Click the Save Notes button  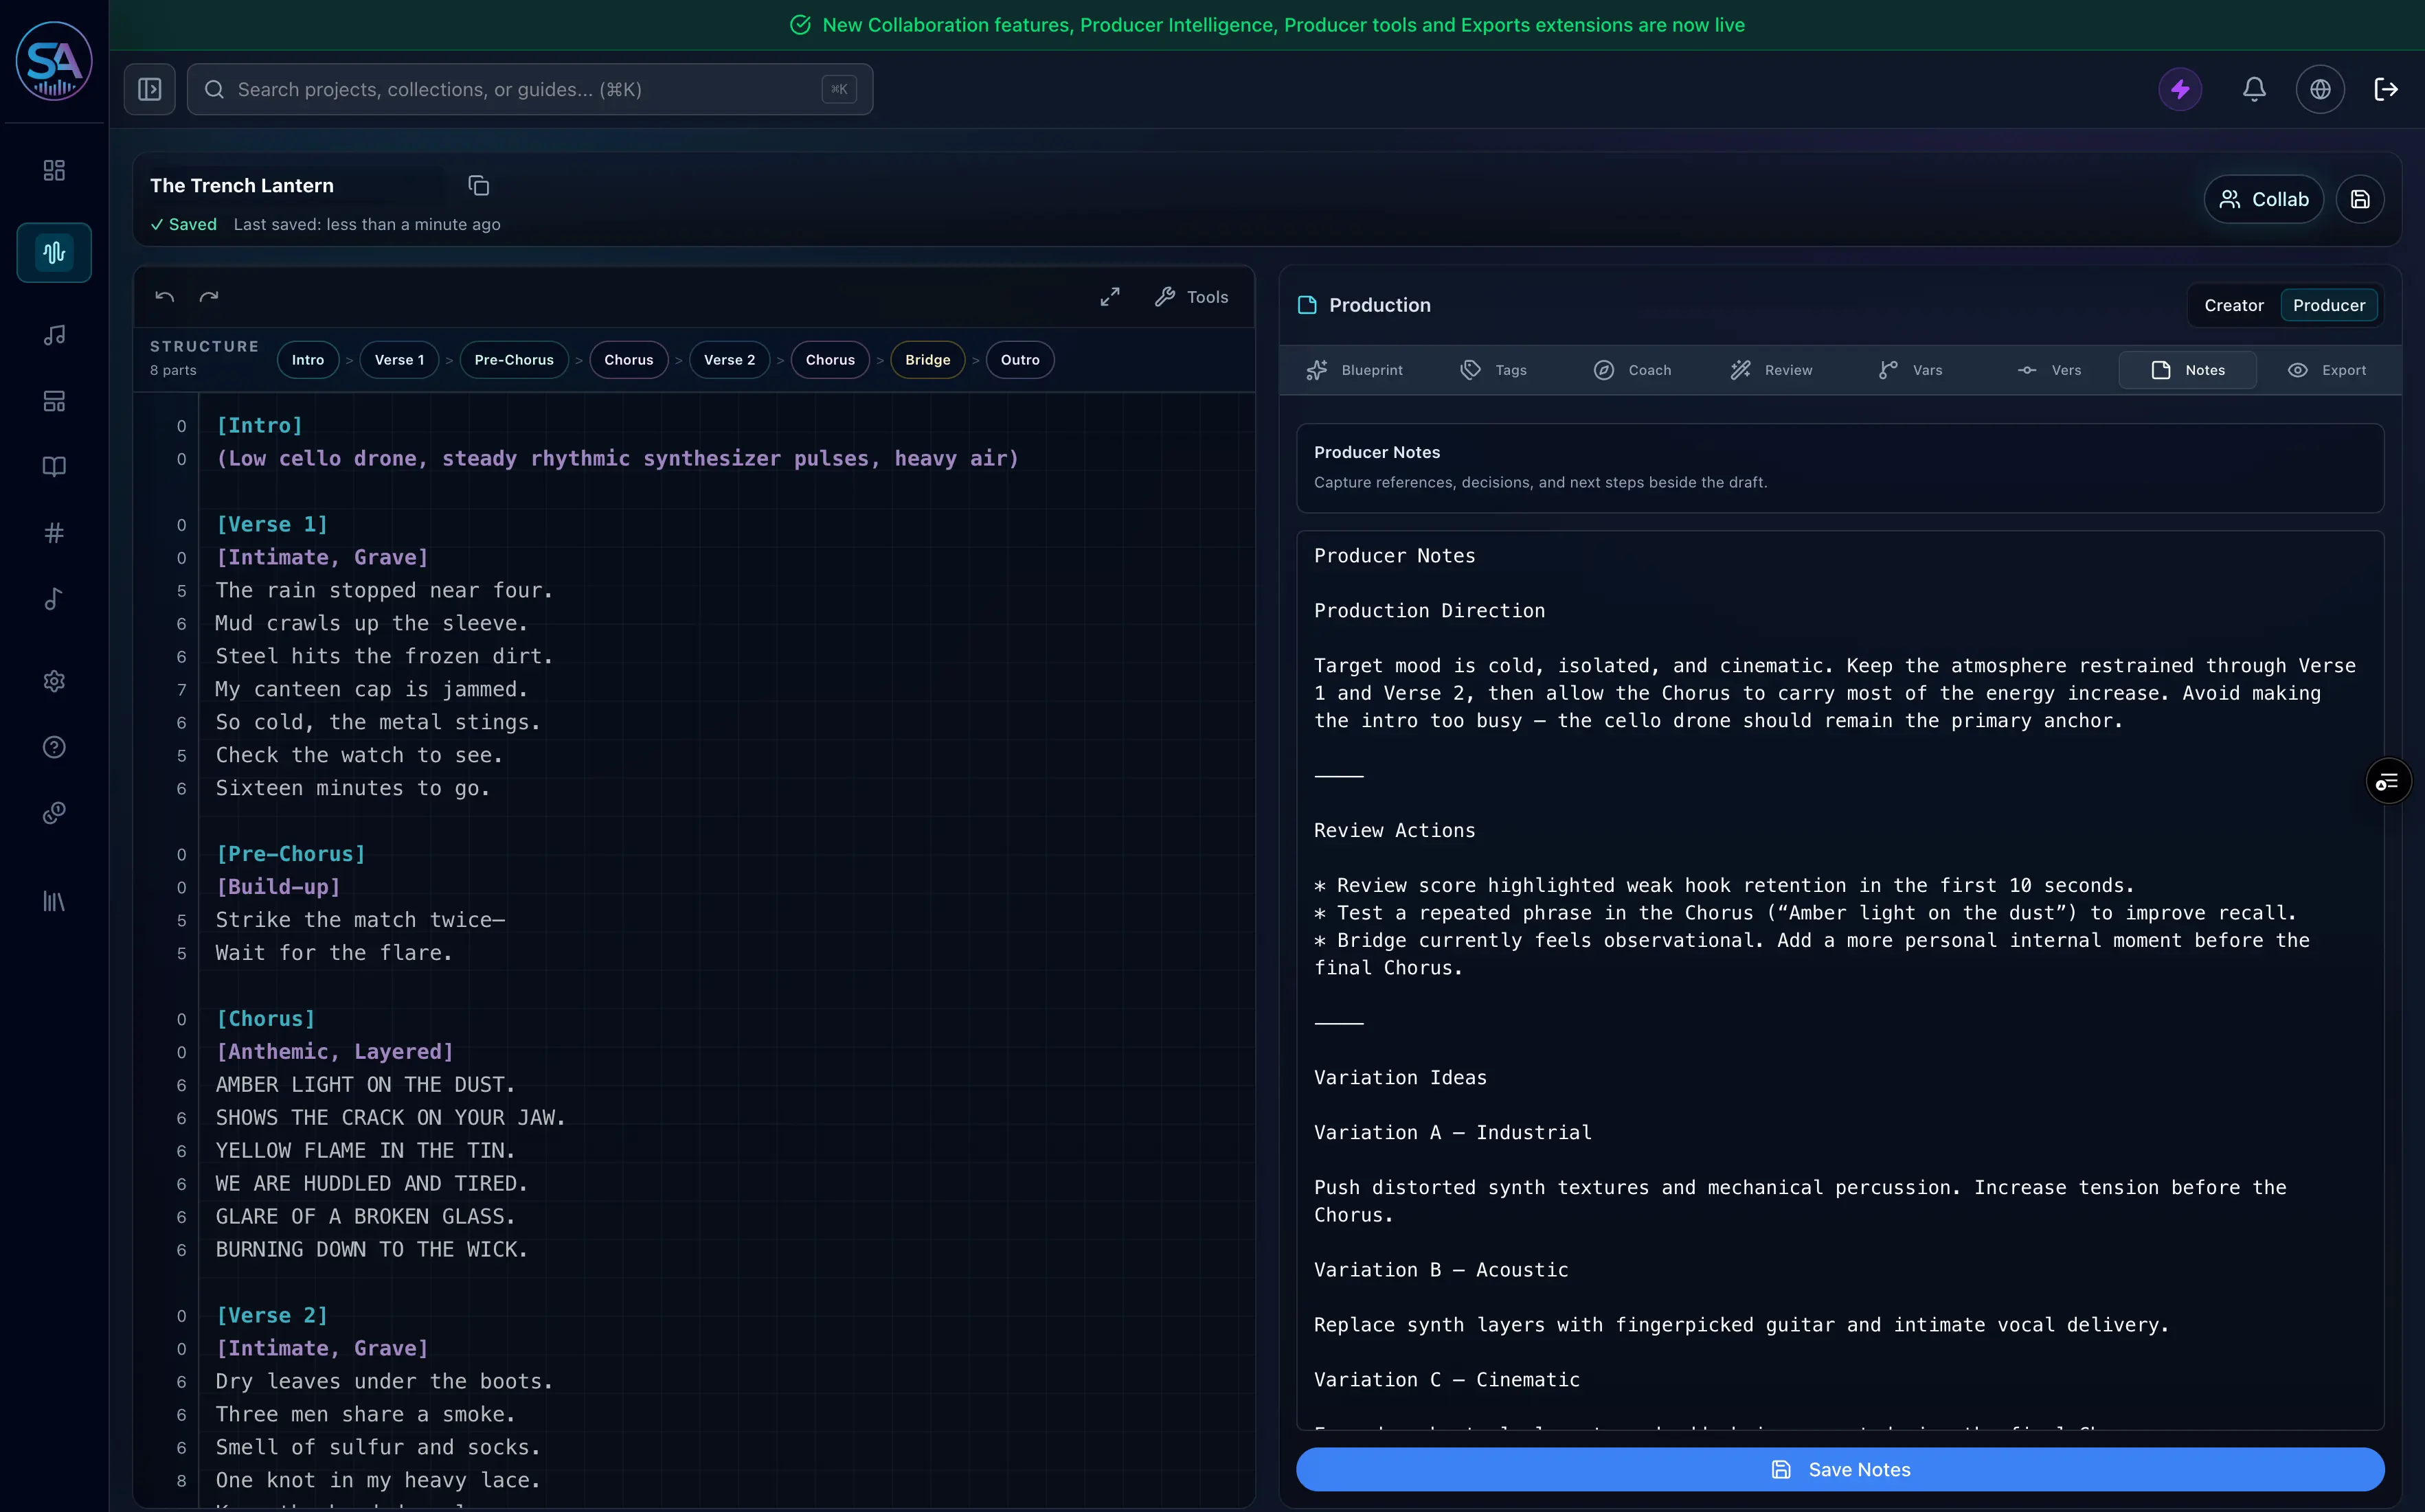point(1840,1469)
